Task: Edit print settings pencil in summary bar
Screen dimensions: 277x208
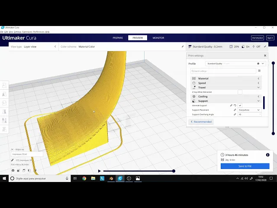Action: click(x=265, y=46)
